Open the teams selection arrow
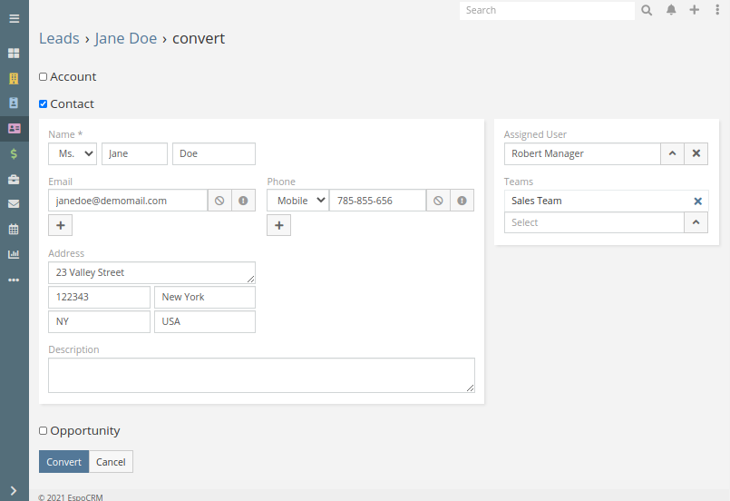Screen dimensions: 730x501 tap(696, 222)
